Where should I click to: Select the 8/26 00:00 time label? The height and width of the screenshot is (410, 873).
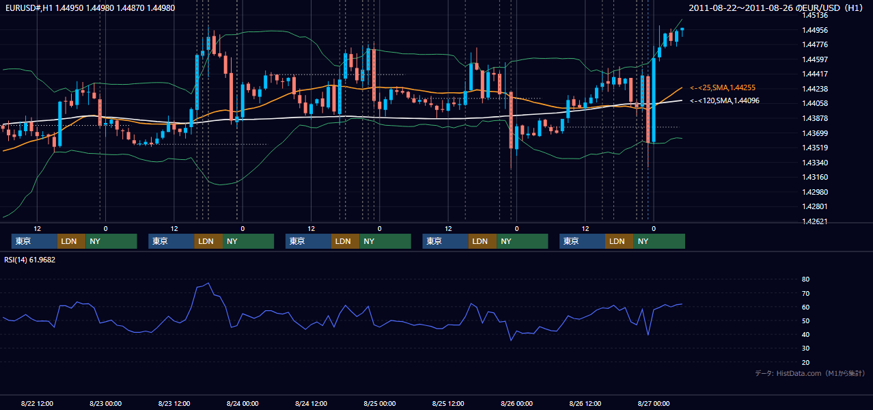pos(516,404)
